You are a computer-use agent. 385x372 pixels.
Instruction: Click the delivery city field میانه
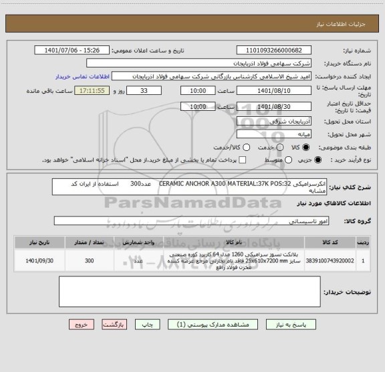(274, 134)
